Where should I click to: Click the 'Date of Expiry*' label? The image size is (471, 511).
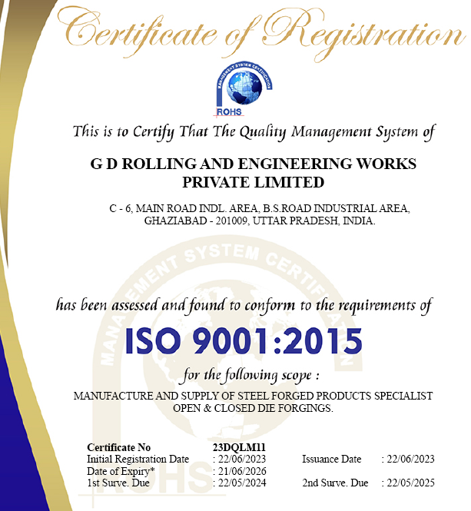coord(121,470)
